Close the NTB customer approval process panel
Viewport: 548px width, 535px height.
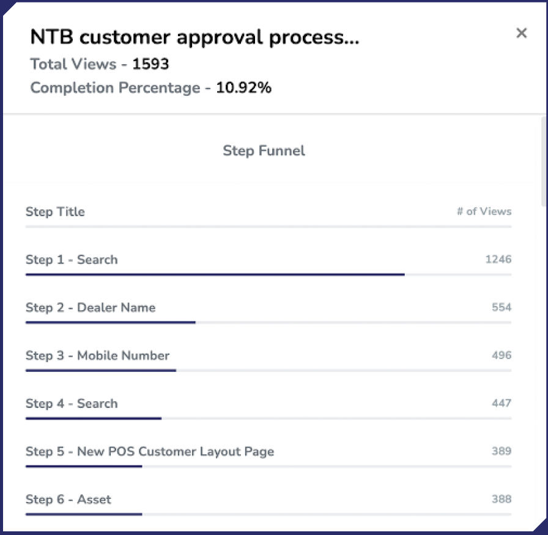522,33
